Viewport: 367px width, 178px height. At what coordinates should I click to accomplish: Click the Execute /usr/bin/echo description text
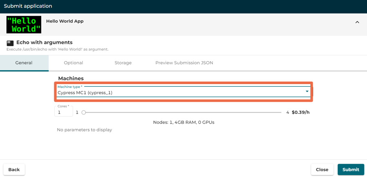[x=57, y=49]
